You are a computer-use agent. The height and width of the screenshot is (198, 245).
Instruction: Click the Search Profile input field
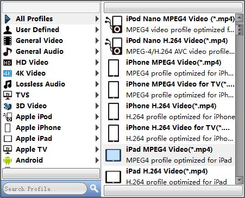[x=45, y=189]
